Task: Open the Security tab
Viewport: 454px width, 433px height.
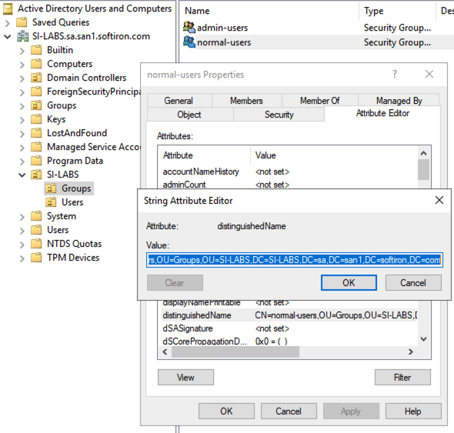Action: click(279, 115)
